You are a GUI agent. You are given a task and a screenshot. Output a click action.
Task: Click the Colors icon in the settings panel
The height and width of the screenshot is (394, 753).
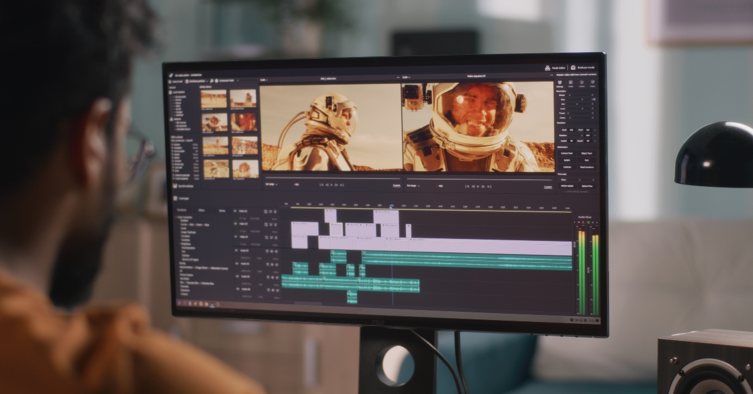click(x=581, y=81)
